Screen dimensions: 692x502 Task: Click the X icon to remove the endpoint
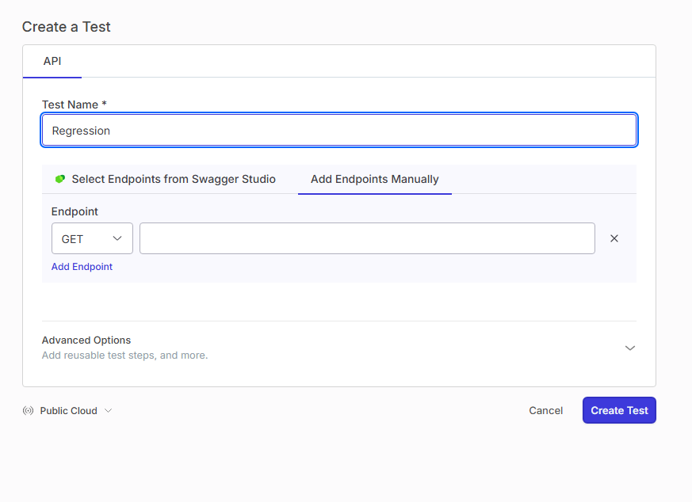click(x=614, y=238)
